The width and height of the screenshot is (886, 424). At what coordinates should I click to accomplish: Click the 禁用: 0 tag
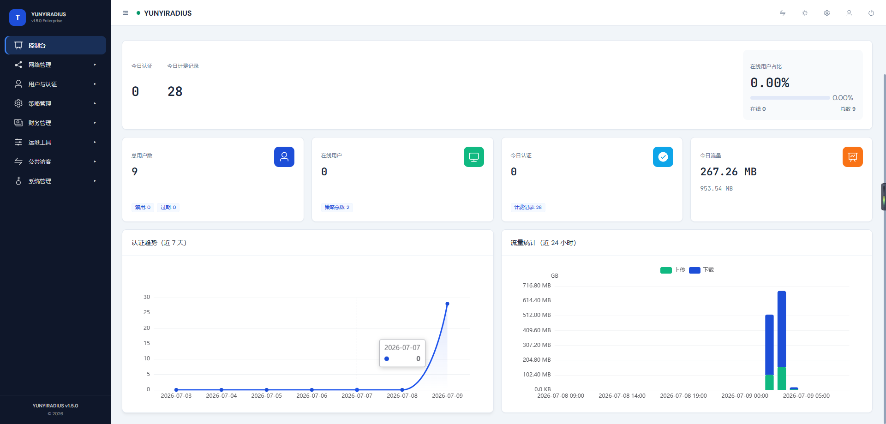tap(143, 207)
